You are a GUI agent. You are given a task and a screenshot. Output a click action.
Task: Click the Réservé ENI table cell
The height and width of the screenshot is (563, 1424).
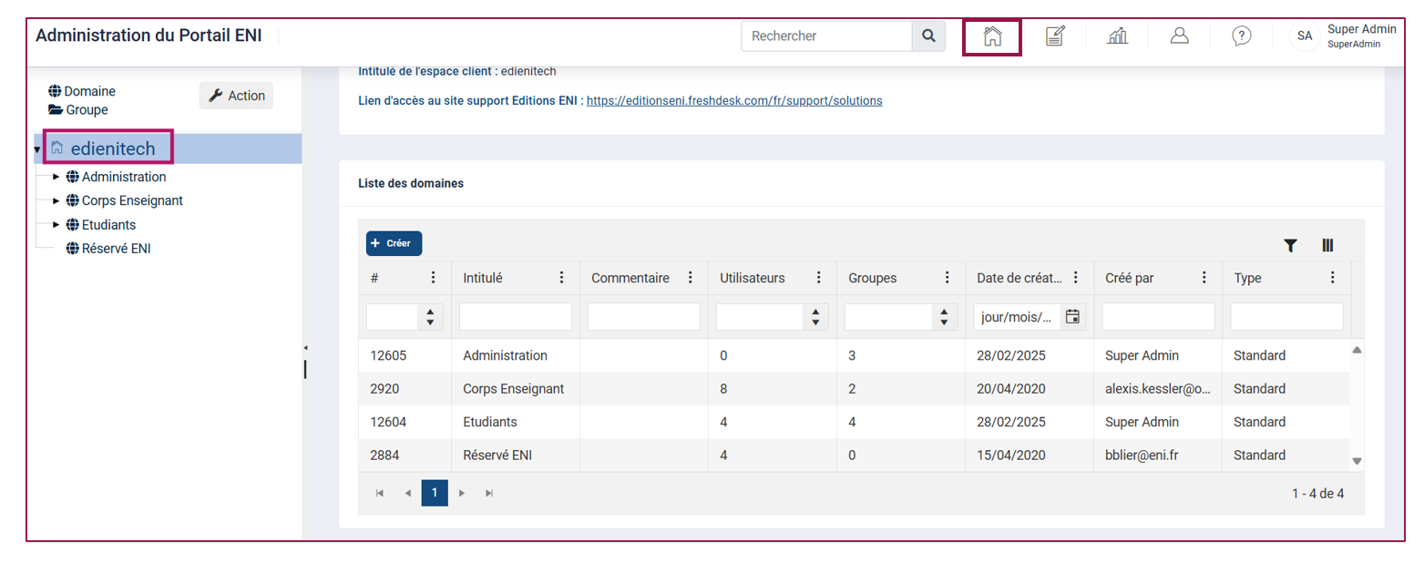point(515,455)
